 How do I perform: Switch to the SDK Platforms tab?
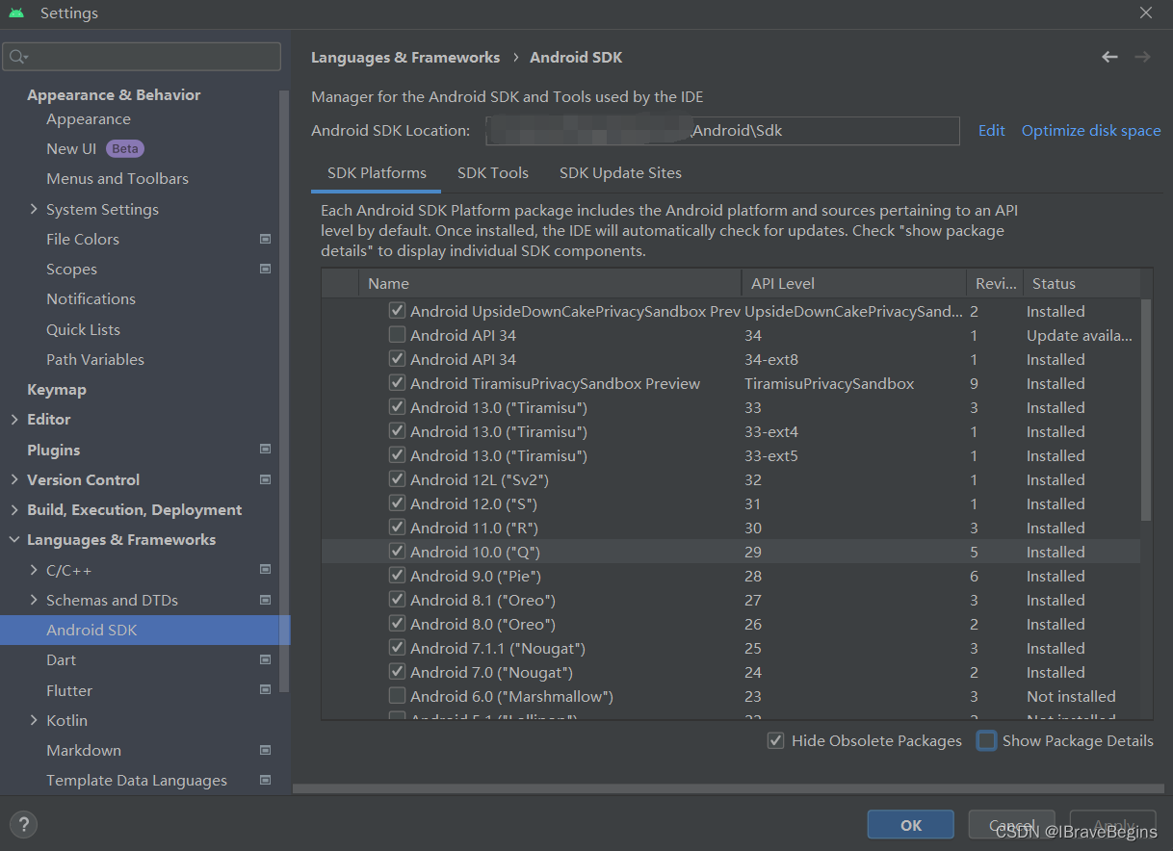(x=377, y=173)
